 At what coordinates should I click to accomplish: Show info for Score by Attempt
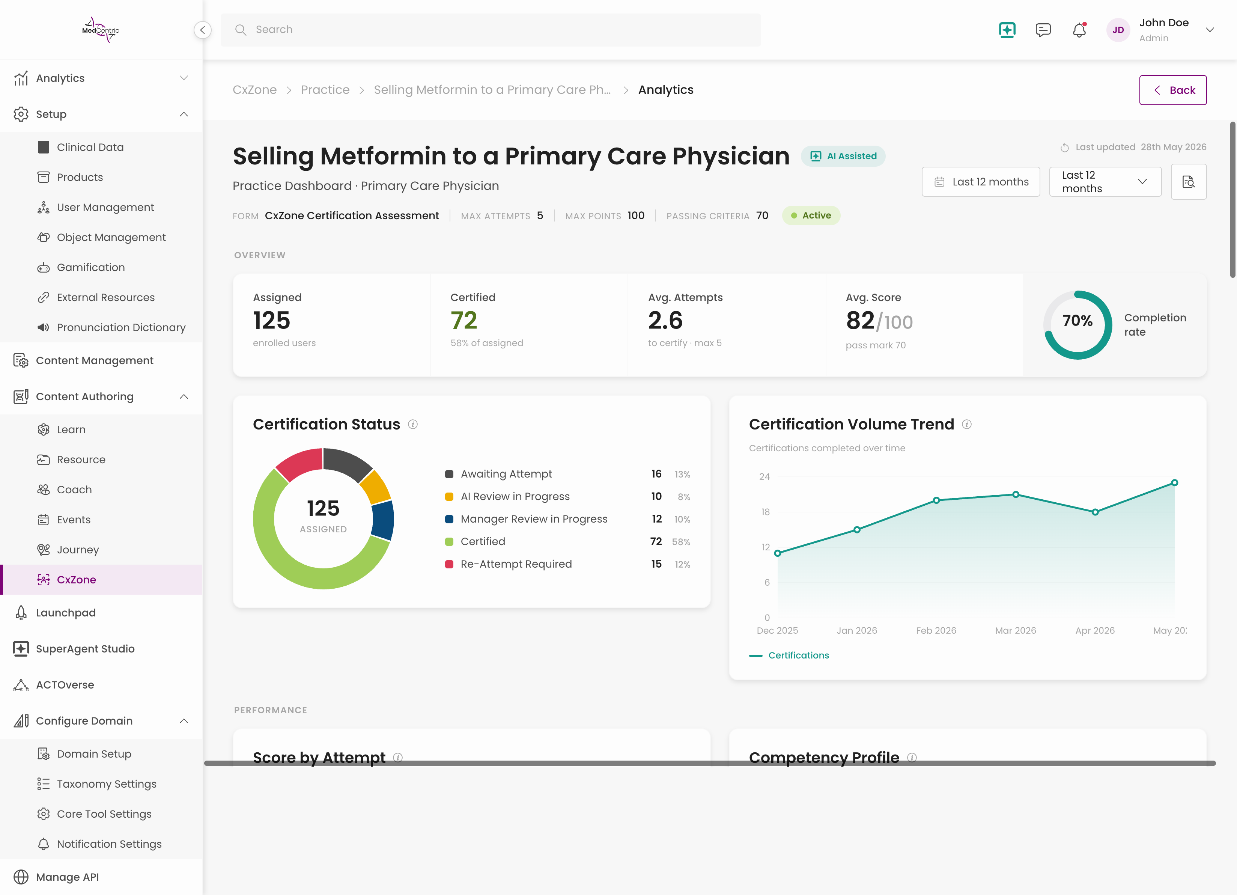[397, 757]
